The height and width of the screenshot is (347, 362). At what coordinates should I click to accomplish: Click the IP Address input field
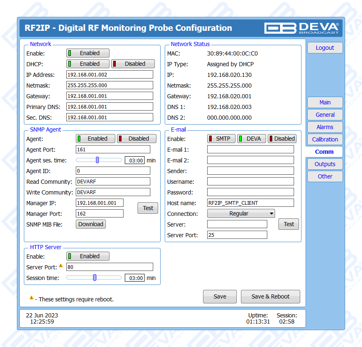(x=110, y=74)
